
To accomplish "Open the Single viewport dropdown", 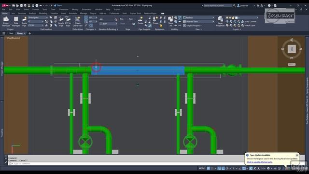I will click(x=193, y=26).
